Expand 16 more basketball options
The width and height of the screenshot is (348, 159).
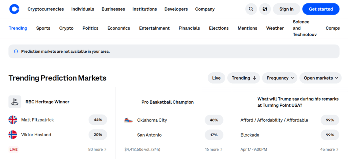coord(214,149)
